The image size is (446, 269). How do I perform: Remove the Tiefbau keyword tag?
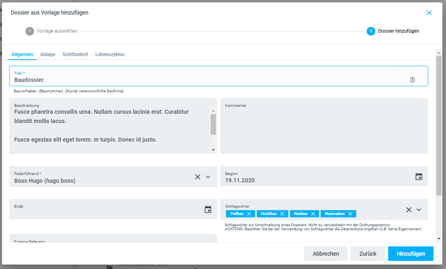point(249,214)
